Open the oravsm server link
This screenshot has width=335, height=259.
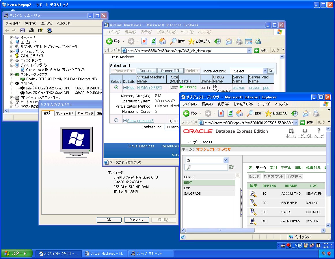[x=239, y=87]
